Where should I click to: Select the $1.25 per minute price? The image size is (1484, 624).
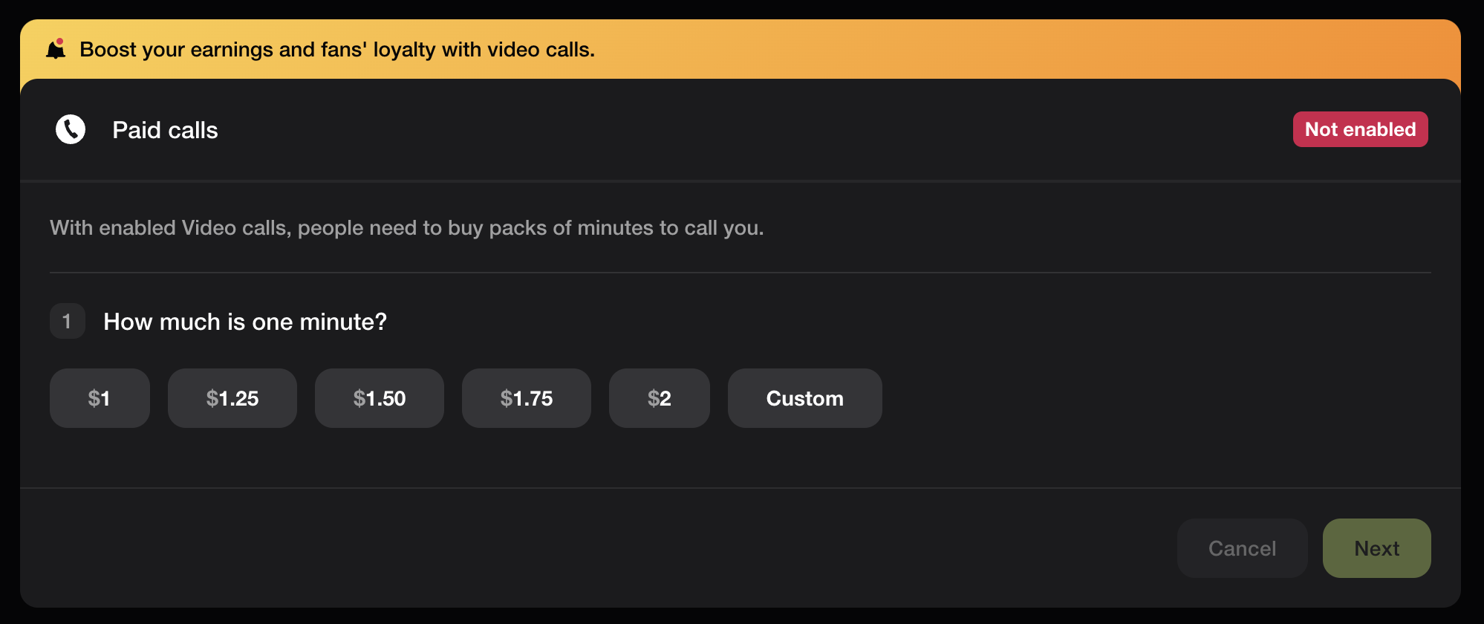(232, 398)
